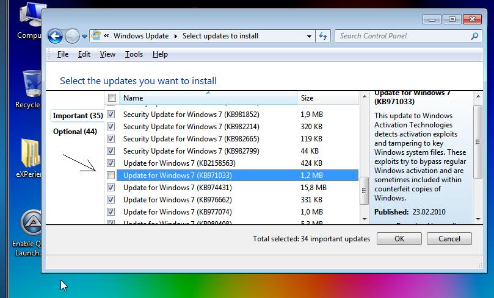
Task: Select the eXPerience folder on desktop
Action: (x=29, y=158)
